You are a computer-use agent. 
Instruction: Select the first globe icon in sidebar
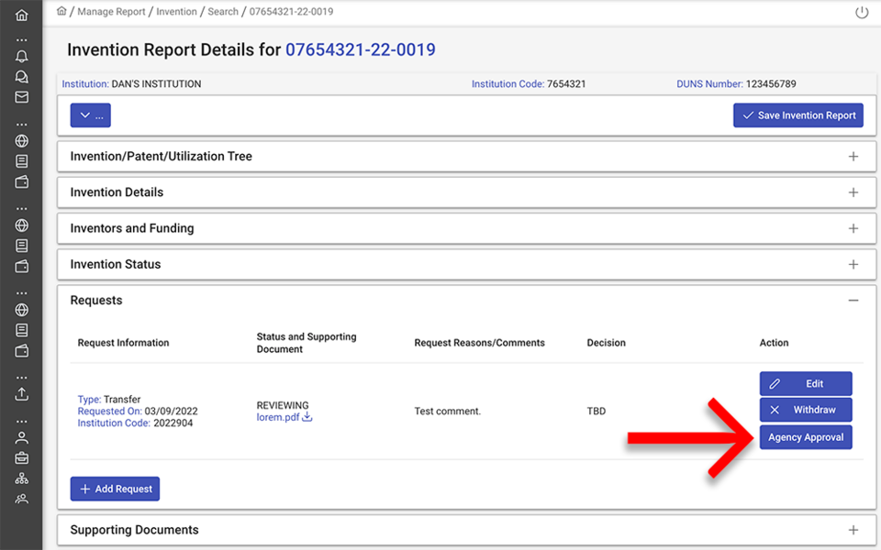22,141
